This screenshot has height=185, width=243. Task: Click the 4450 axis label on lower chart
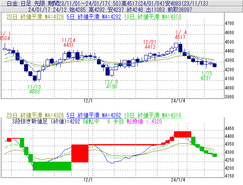tap(229, 129)
